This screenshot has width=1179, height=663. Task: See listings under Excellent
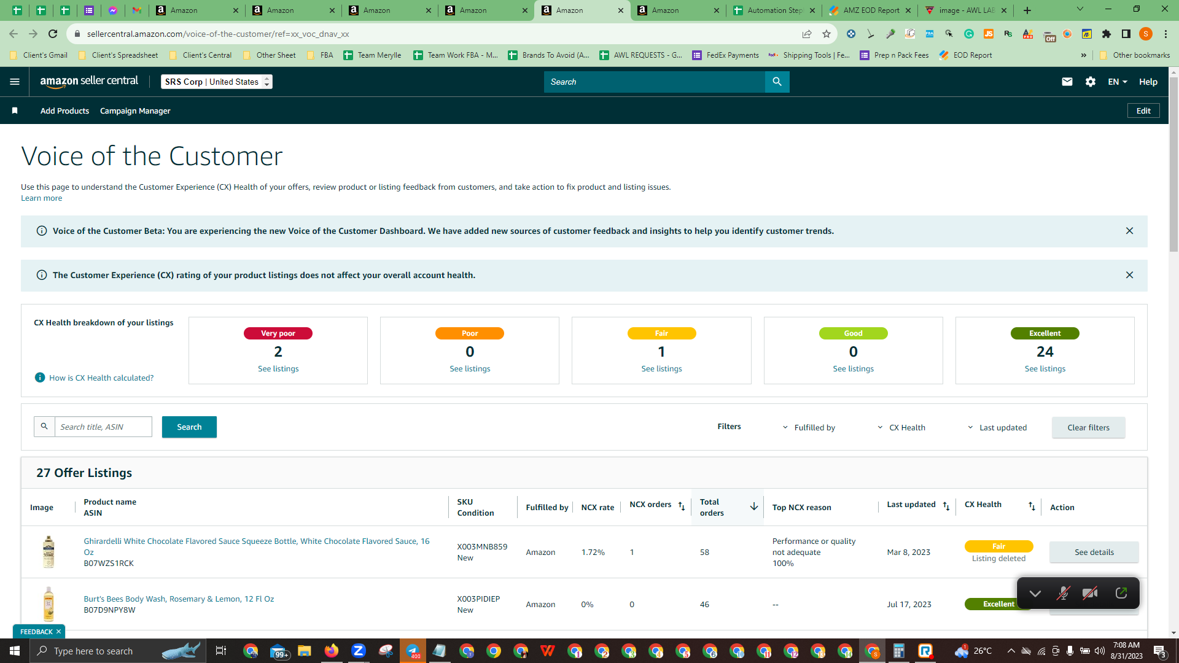[1045, 369]
